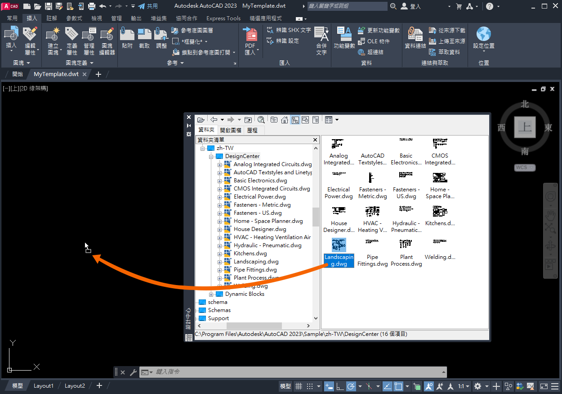Image resolution: width=562 pixels, height=394 pixels.
Task: Open the 編輯屬性 attribute editor tool
Action: [30, 40]
